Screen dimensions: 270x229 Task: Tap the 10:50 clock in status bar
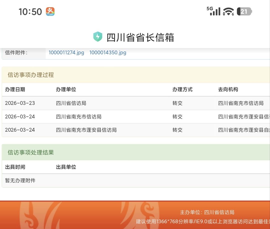point(30,12)
